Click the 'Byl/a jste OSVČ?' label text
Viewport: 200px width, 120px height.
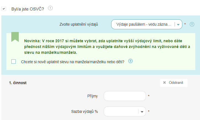pyautogui.click(x=28, y=9)
